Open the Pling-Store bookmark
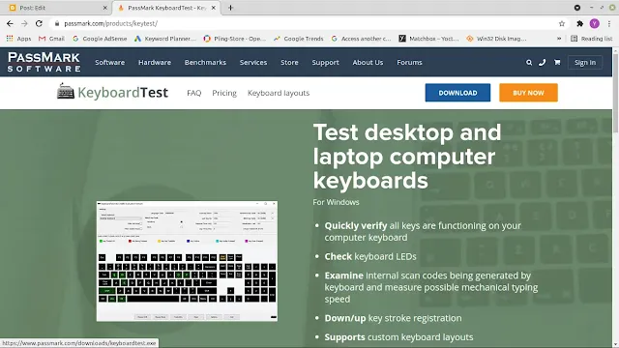This screenshot has width=619, height=348. click(x=234, y=39)
